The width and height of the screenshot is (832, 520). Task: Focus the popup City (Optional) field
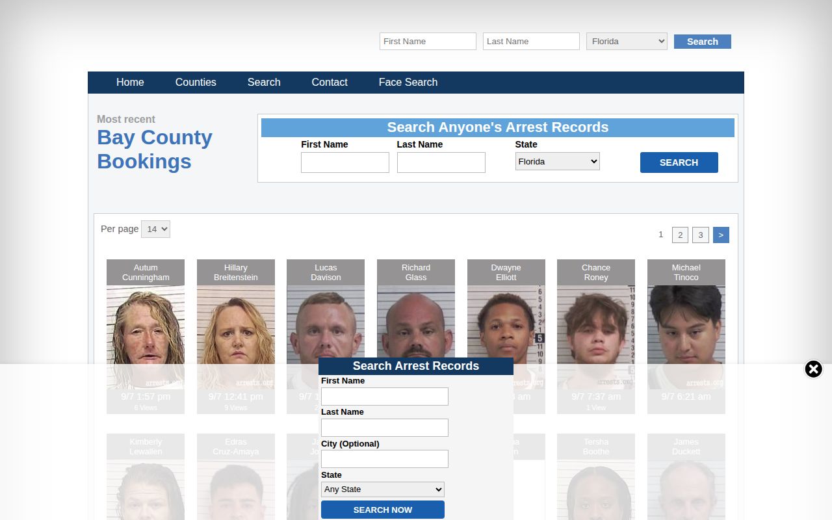click(385, 459)
